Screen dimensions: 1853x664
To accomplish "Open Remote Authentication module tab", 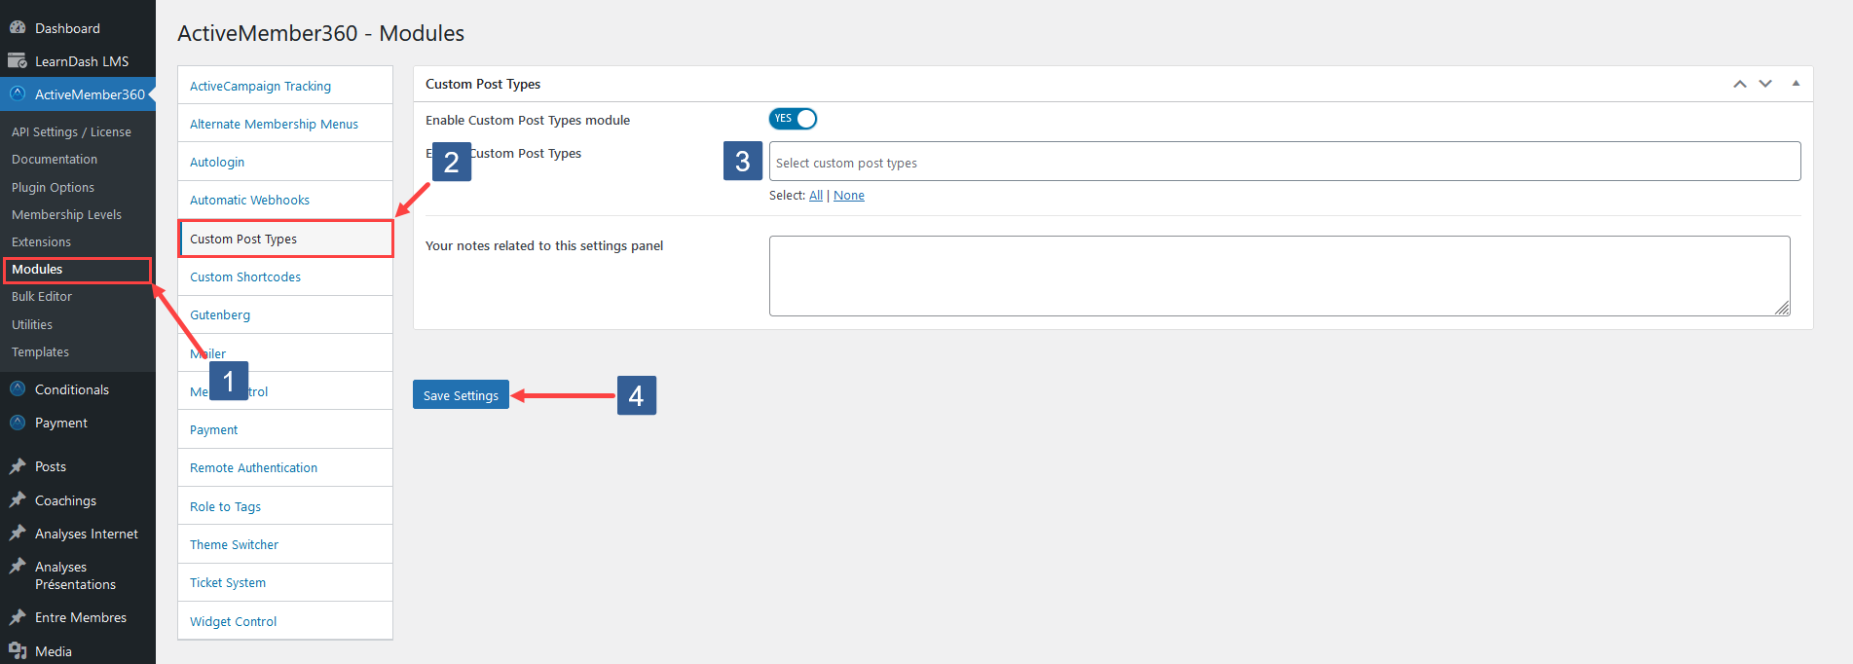I will [x=285, y=467].
